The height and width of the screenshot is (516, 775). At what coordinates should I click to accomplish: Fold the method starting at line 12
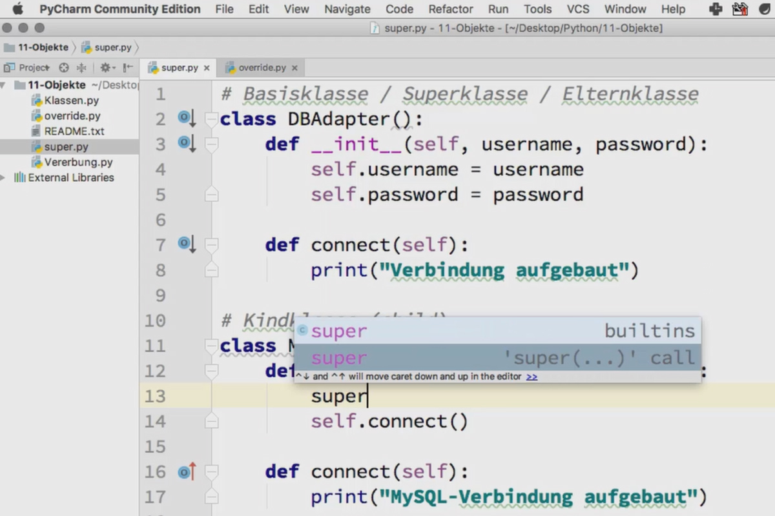coord(211,371)
